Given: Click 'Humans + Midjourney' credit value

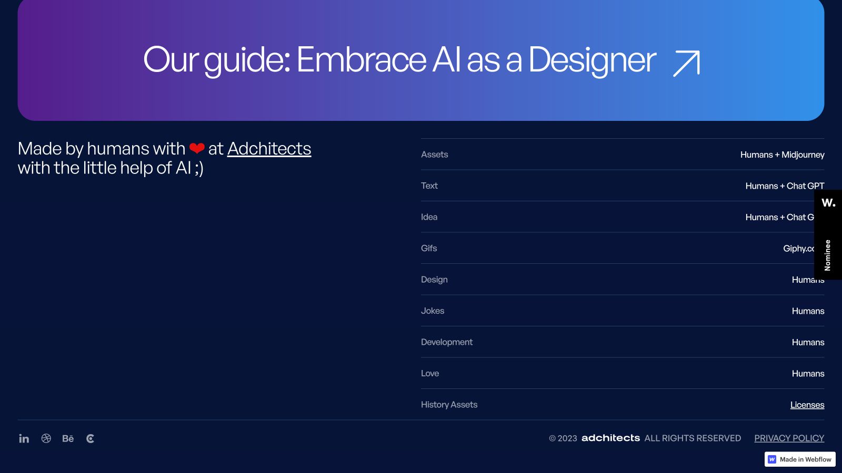Looking at the screenshot, I should click(783, 155).
